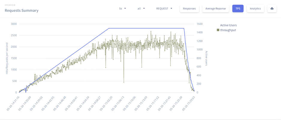Click the Hits/Requests per second axis title
Viewport: 281px width, 120px height.
click(7, 58)
